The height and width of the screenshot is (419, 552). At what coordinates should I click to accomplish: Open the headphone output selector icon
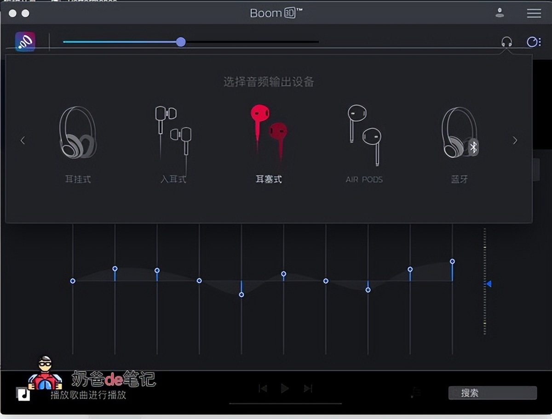click(507, 42)
